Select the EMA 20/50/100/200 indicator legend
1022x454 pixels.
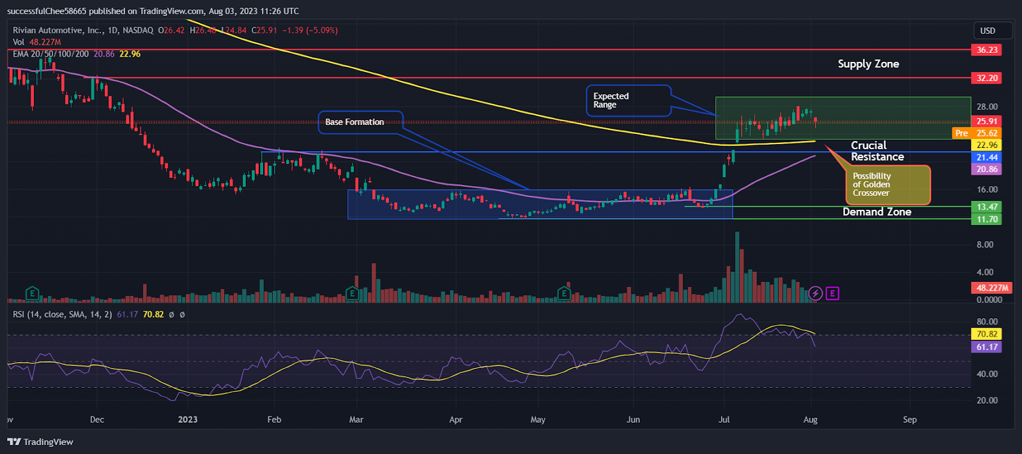click(x=77, y=54)
